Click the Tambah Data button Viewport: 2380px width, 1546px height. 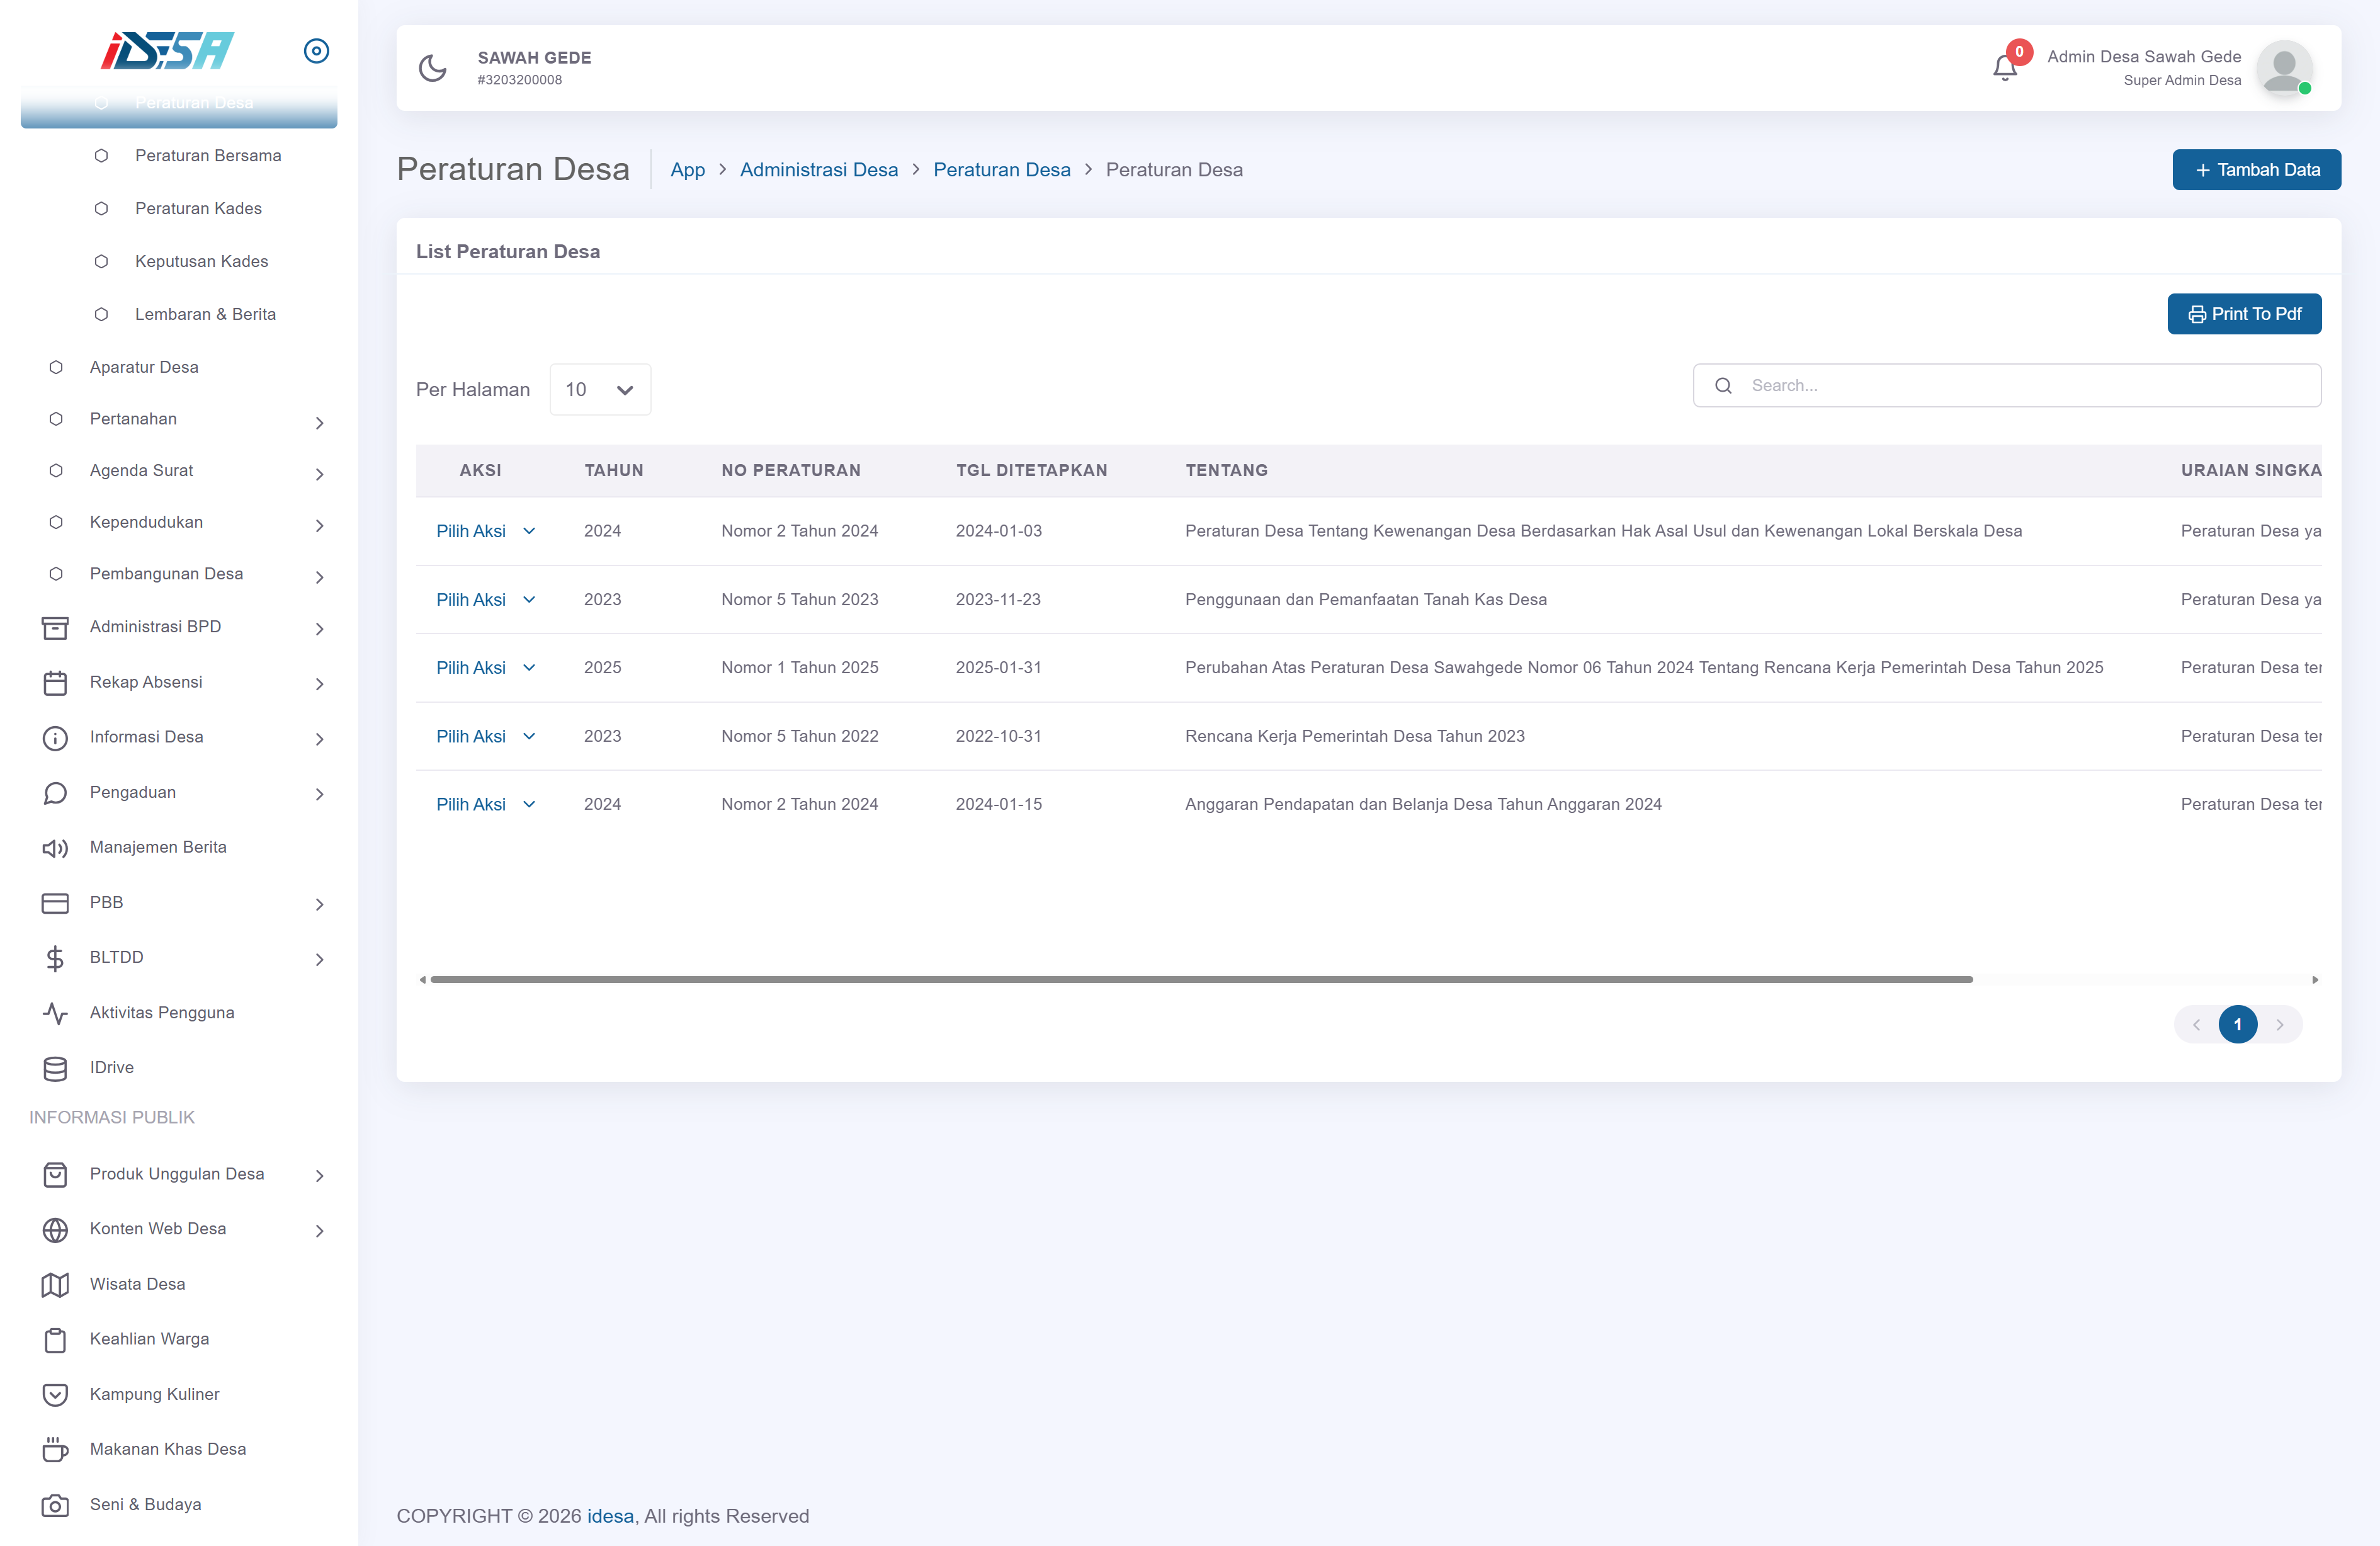(2256, 170)
